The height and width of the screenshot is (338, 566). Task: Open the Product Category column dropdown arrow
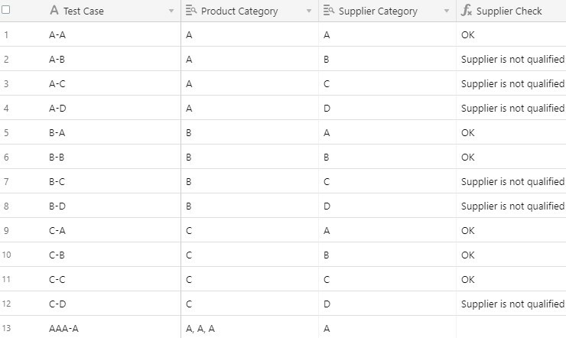pyautogui.click(x=309, y=11)
